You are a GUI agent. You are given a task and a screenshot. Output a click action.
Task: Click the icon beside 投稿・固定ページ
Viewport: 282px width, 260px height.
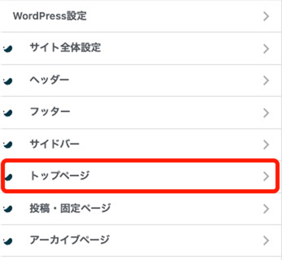[x=8, y=208]
